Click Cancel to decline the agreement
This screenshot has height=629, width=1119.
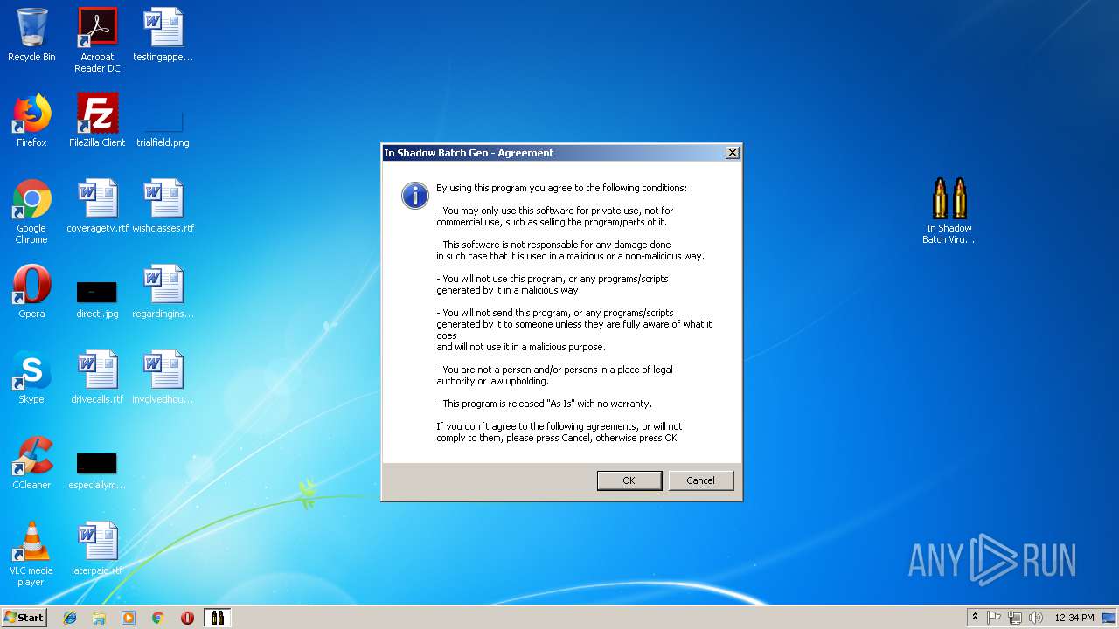[700, 480]
